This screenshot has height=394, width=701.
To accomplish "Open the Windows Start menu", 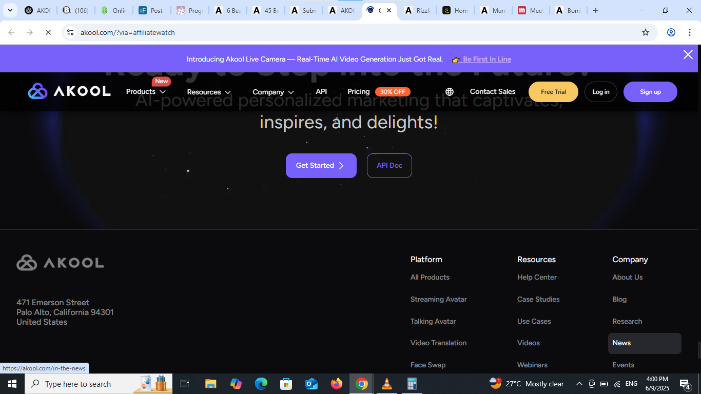I will pos(12,384).
